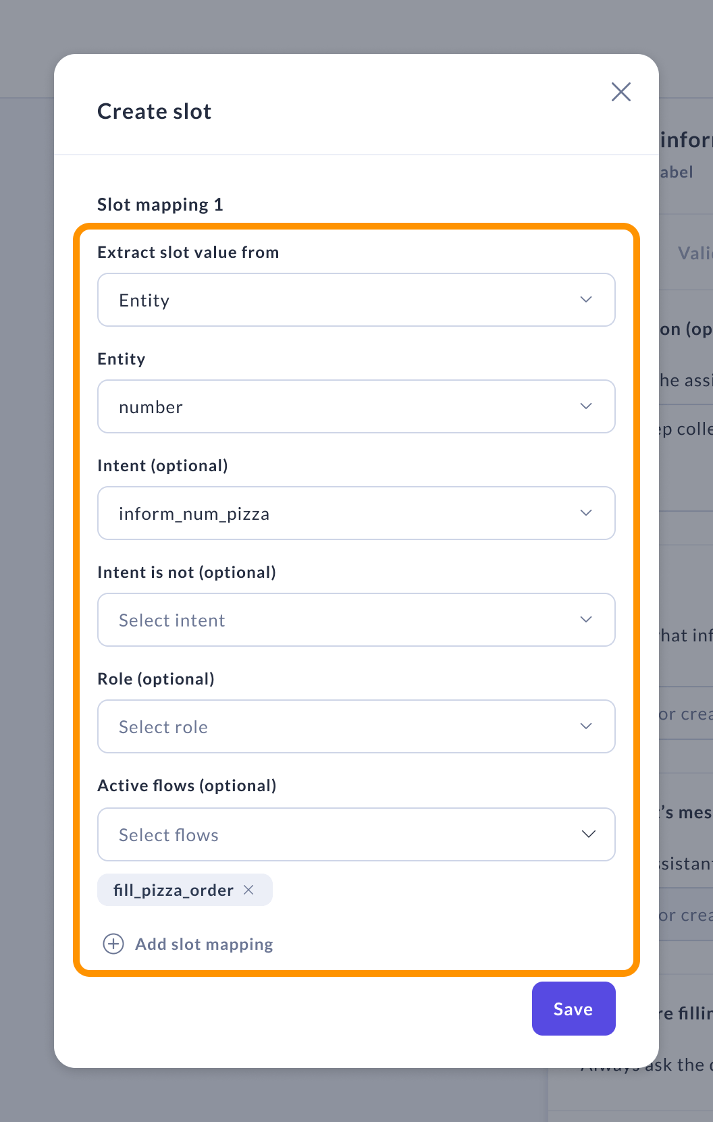Click the Add slot mapping link text

point(204,944)
